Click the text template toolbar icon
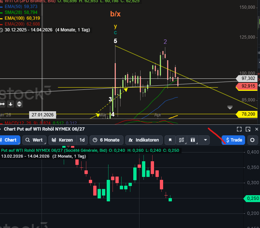The image size is (260, 228). [x=193, y=140]
